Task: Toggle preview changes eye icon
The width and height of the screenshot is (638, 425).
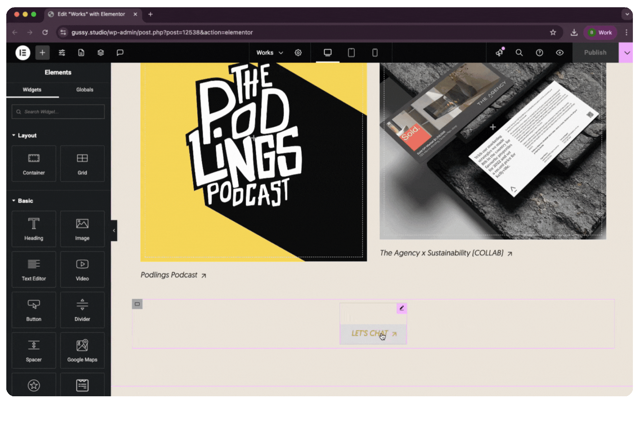Action: click(x=560, y=53)
